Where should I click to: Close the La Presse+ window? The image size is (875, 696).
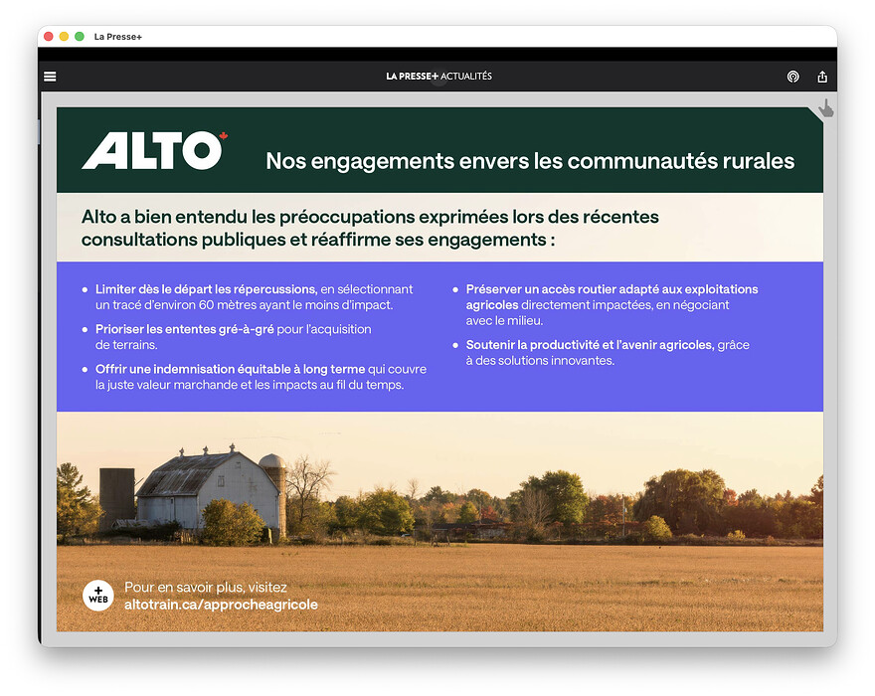click(49, 36)
